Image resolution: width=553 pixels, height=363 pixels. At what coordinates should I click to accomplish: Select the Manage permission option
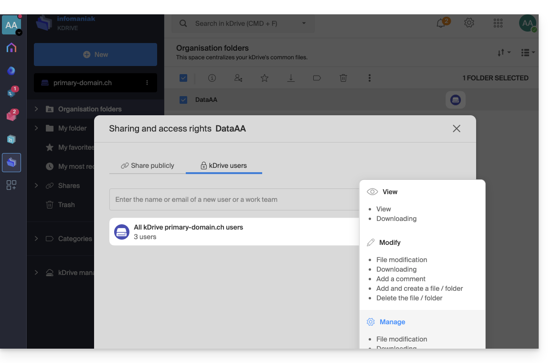point(392,322)
